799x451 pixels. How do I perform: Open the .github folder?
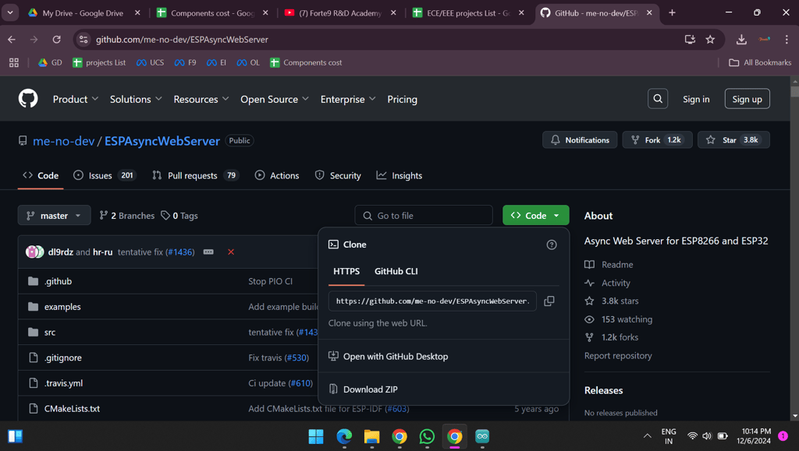(x=58, y=281)
